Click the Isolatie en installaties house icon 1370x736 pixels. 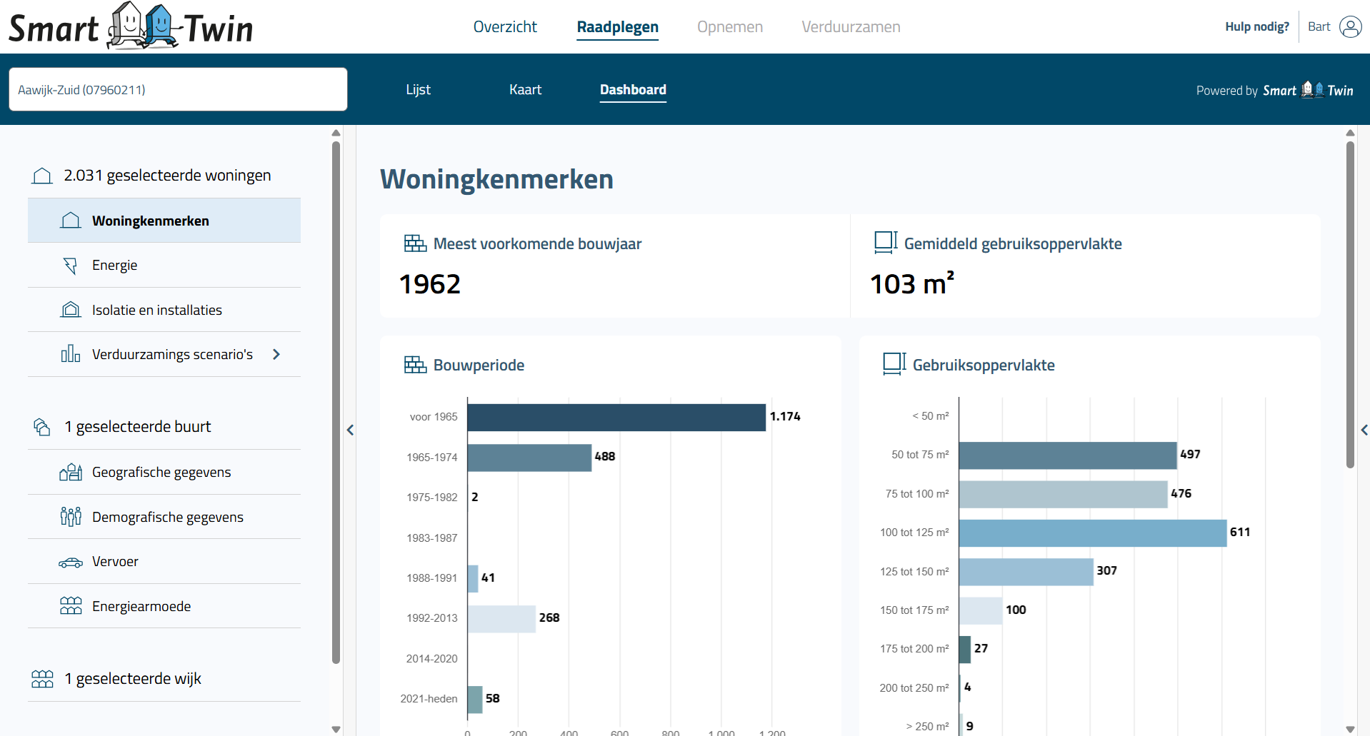[70, 310]
